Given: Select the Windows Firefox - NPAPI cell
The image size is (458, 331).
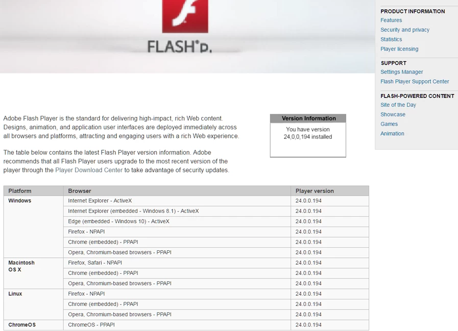Looking at the screenshot, I should tap(177, 232).
